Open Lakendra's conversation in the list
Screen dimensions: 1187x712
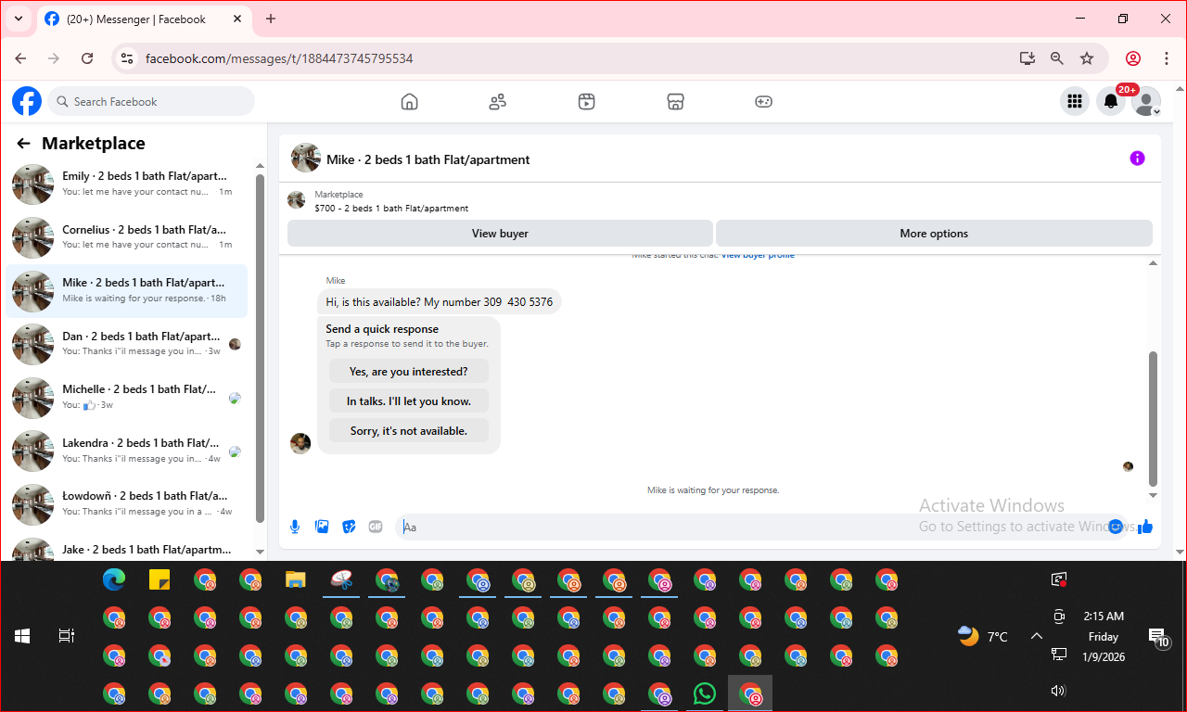127,451
